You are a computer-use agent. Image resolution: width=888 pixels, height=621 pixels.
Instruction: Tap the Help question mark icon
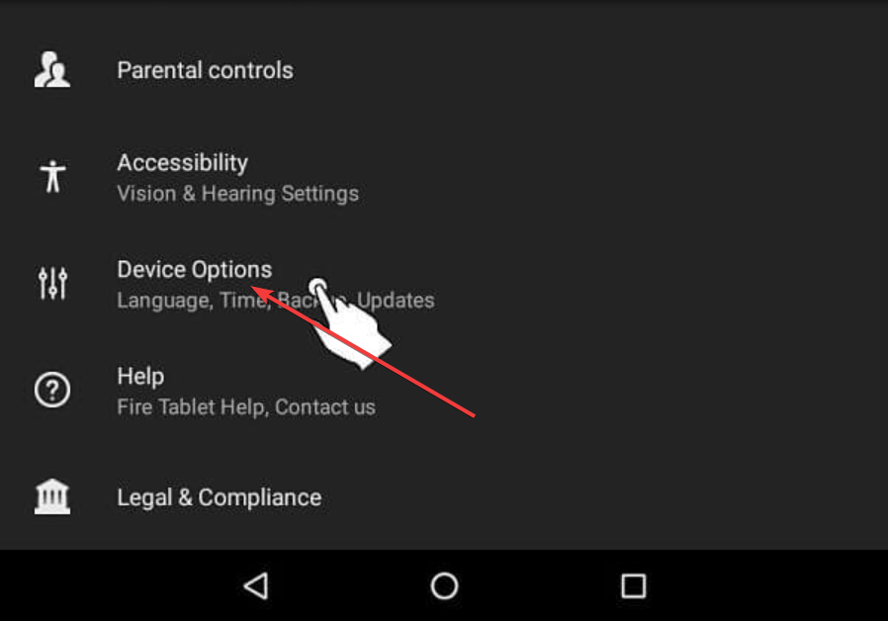(x=52, y=390)
